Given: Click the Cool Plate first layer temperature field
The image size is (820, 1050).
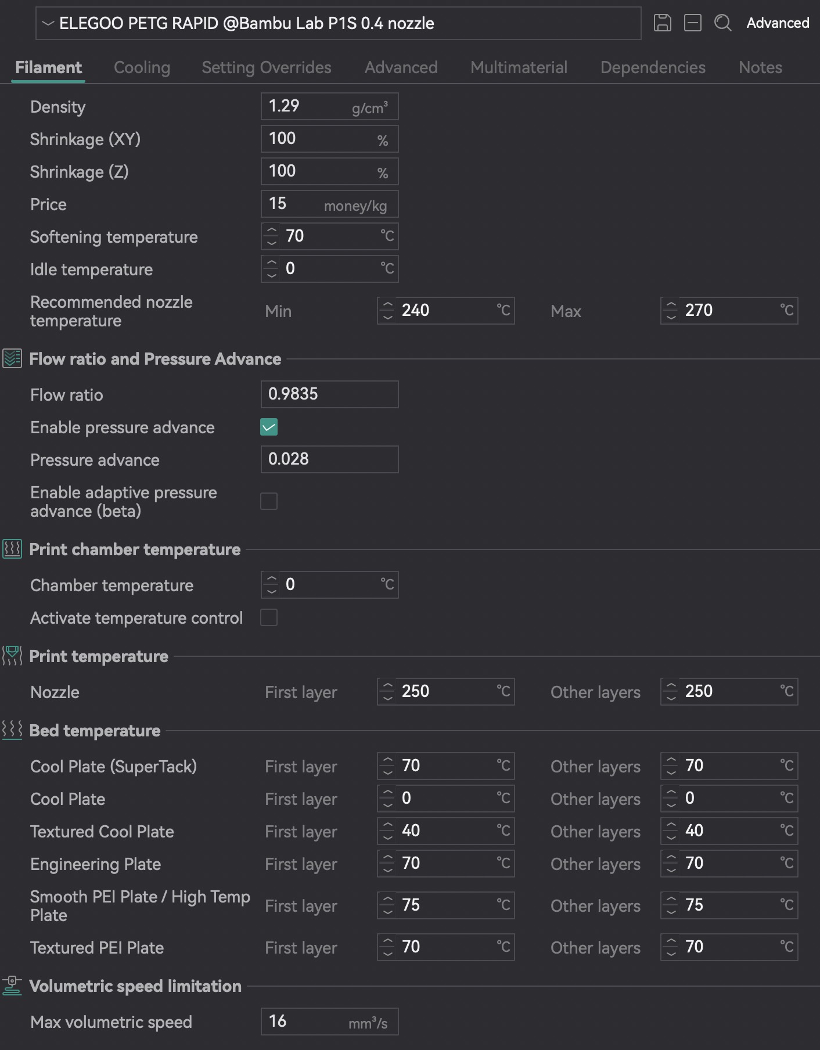Looking at the screenshot, I should [445, 799].
